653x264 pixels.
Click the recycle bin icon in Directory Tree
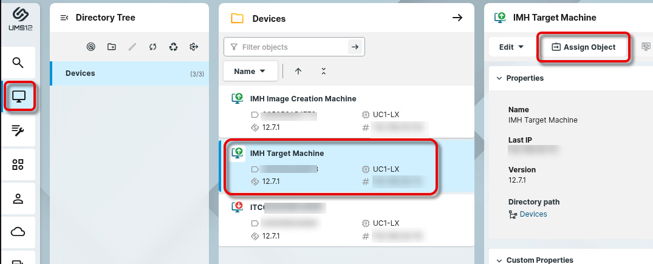tap(173, 47)
